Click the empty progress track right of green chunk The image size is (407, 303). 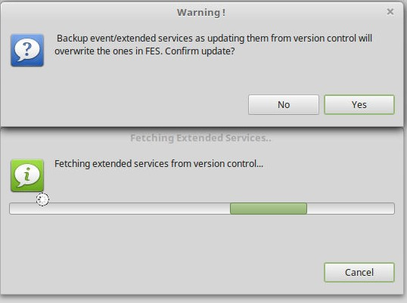coord(350,209)
